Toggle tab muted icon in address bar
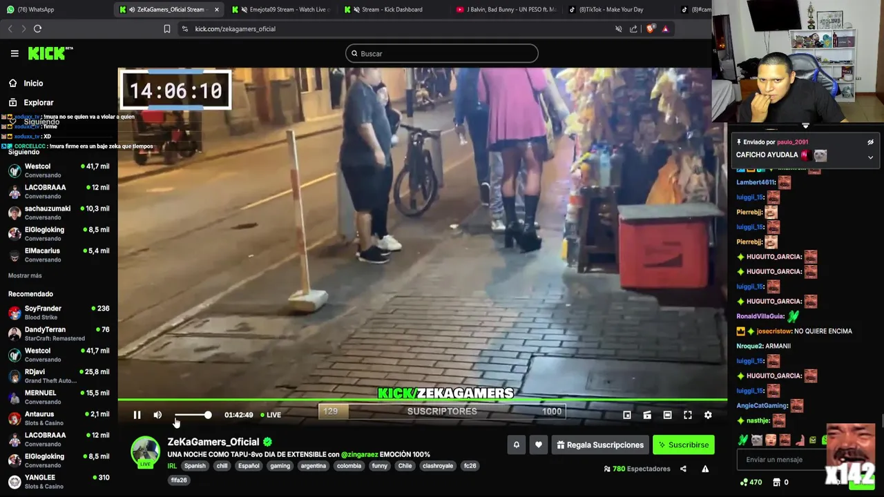Screen dimensions: 884x497 click(x=619, y=29)
